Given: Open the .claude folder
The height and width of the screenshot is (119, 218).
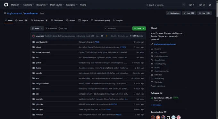Looking at the screenshot, I should (x=38, y=47).
